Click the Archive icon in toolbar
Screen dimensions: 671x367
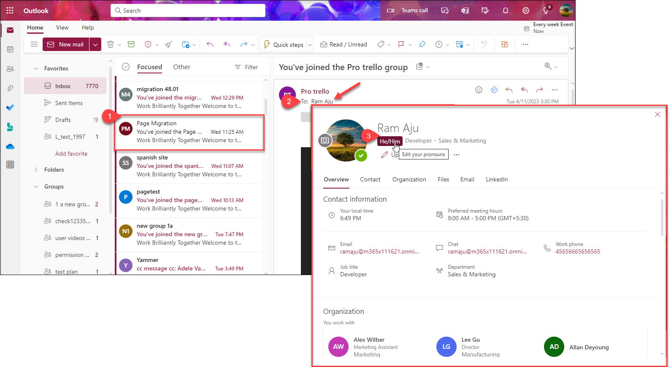coord(131,44)
